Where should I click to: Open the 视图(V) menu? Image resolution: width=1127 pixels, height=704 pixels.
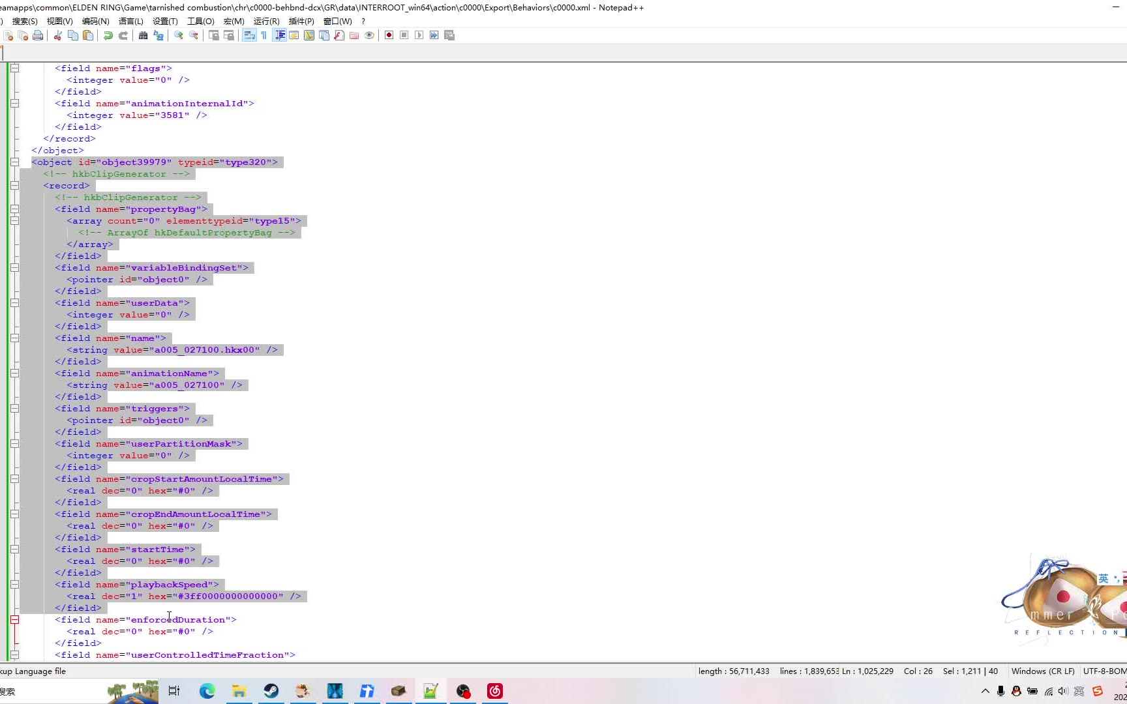coord(59,22)
